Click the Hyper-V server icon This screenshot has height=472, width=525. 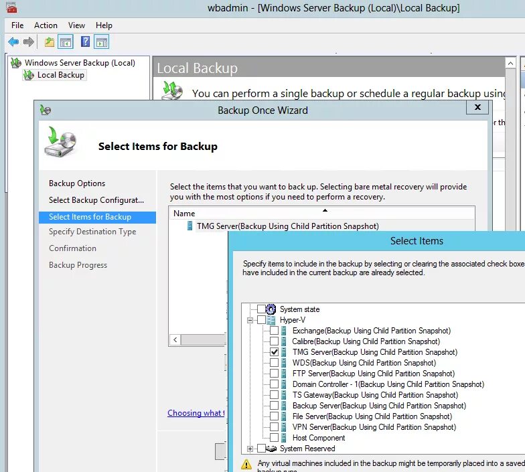[271, 320]
